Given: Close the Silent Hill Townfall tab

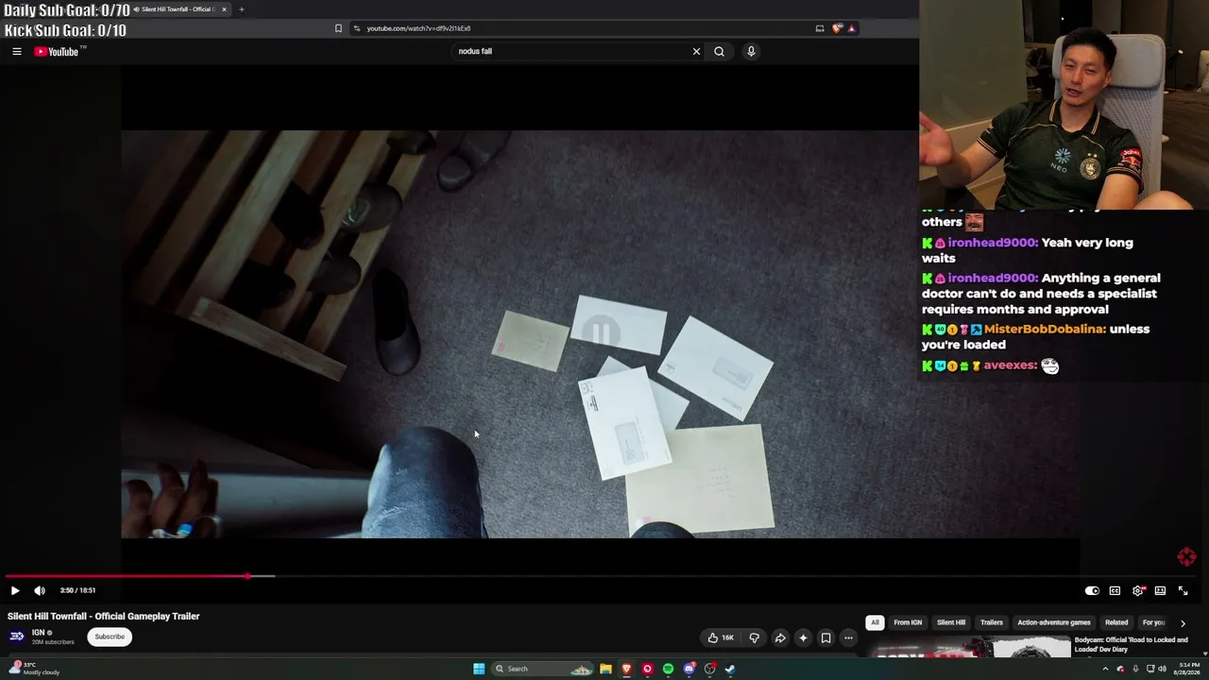Looking at the screenshot, I should point(224,9).
